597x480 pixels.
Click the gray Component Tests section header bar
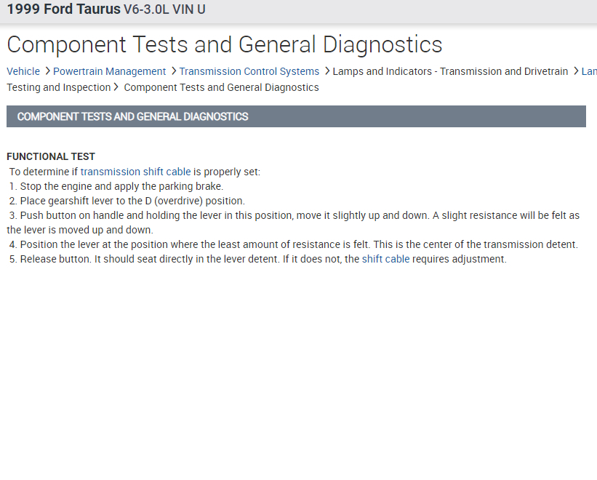coord(296,116)
